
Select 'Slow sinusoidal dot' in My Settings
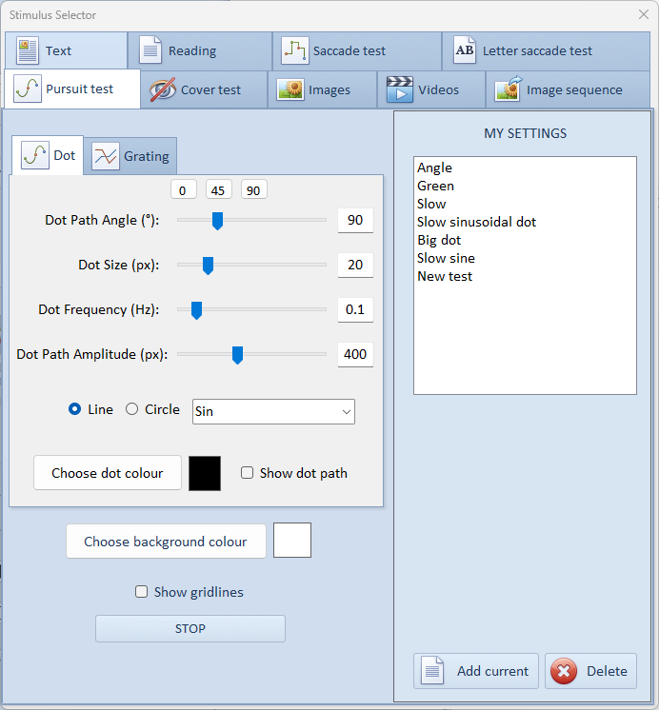coord(476,222)
